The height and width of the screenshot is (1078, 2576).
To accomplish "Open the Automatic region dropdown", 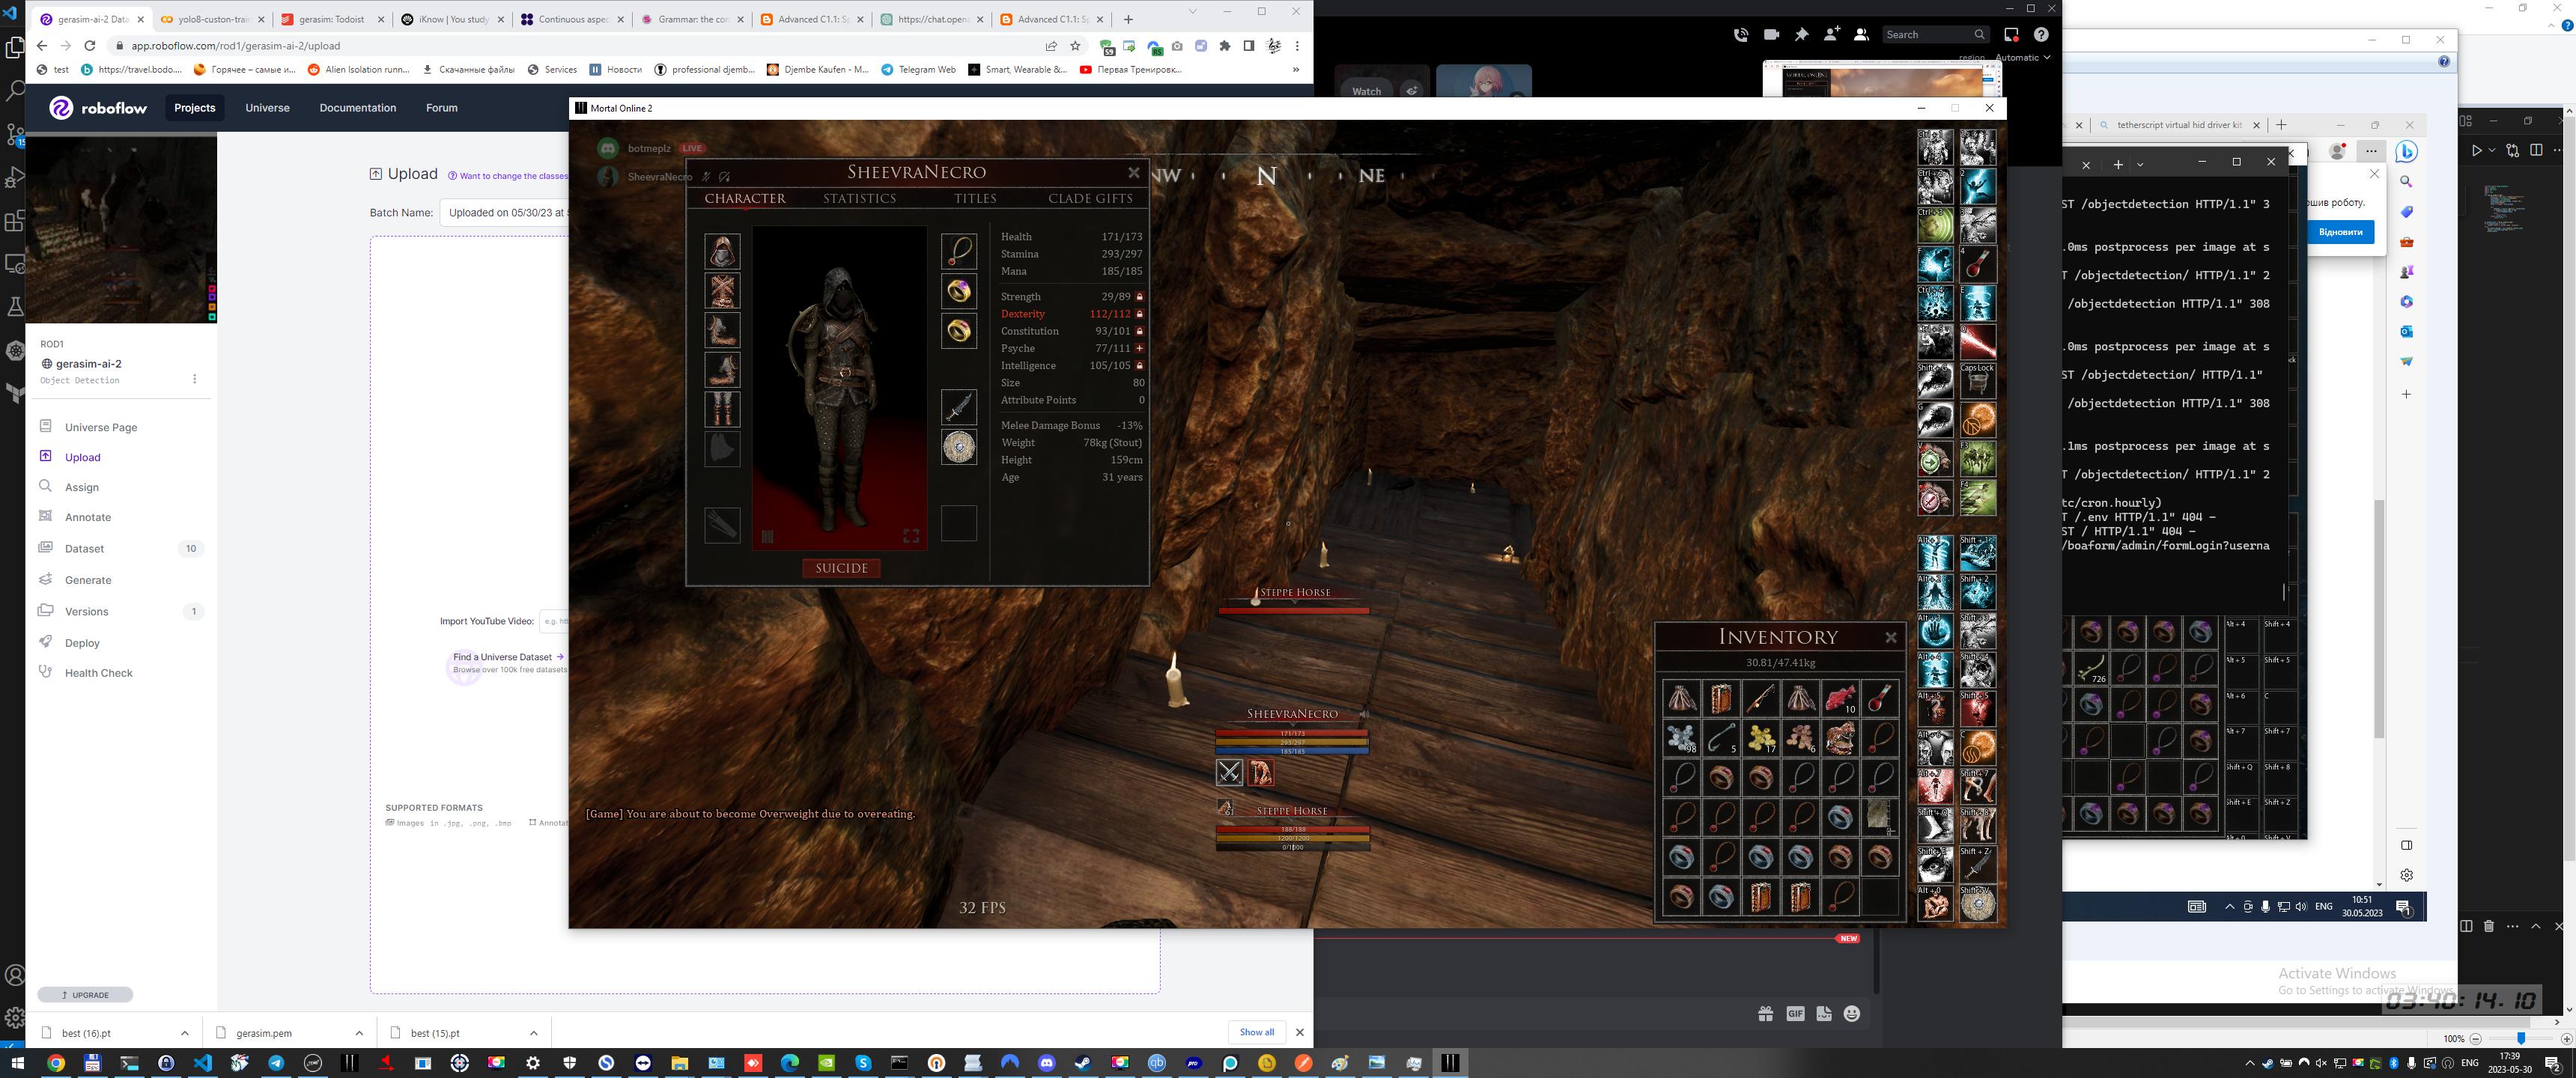I will [x=2022, y=57].
